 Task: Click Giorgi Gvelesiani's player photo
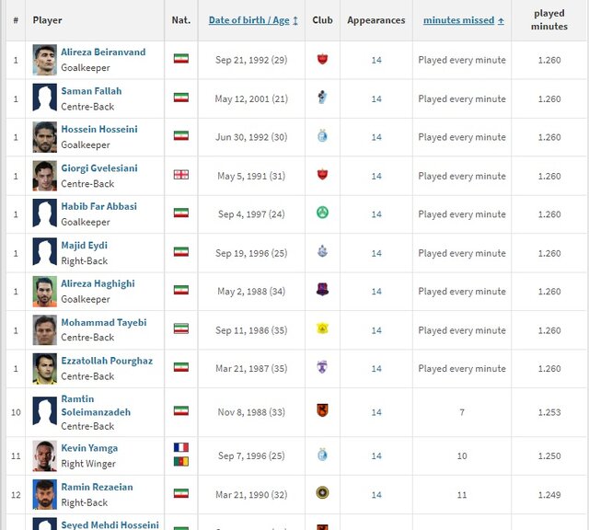44,175
